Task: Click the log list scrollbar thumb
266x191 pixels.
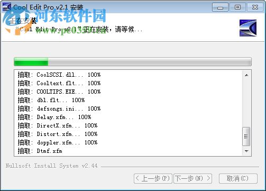Action: 246,137
